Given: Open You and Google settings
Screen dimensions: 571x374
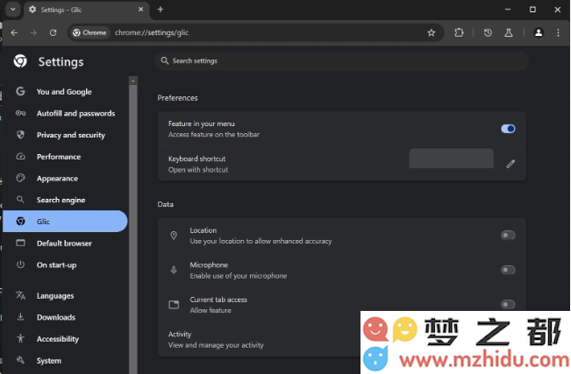Looking at the screenshot, I should (64, 92).
